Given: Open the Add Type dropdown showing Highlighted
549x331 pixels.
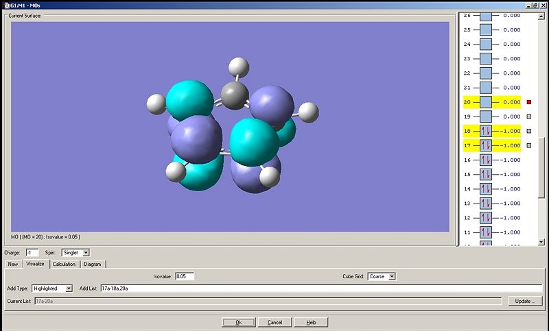Looking at the screenshot, I should (x=68, y=289).
